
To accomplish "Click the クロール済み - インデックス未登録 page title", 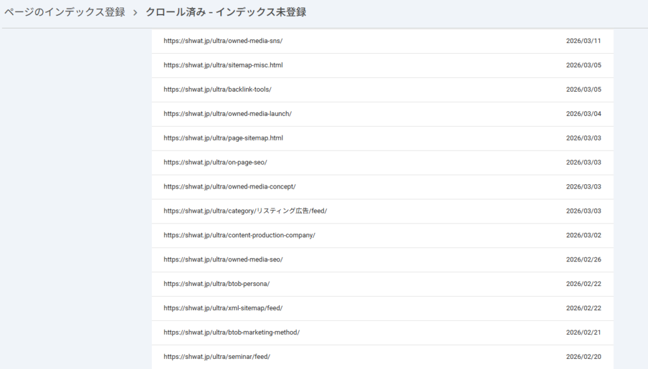I will [x=226, y=12].
